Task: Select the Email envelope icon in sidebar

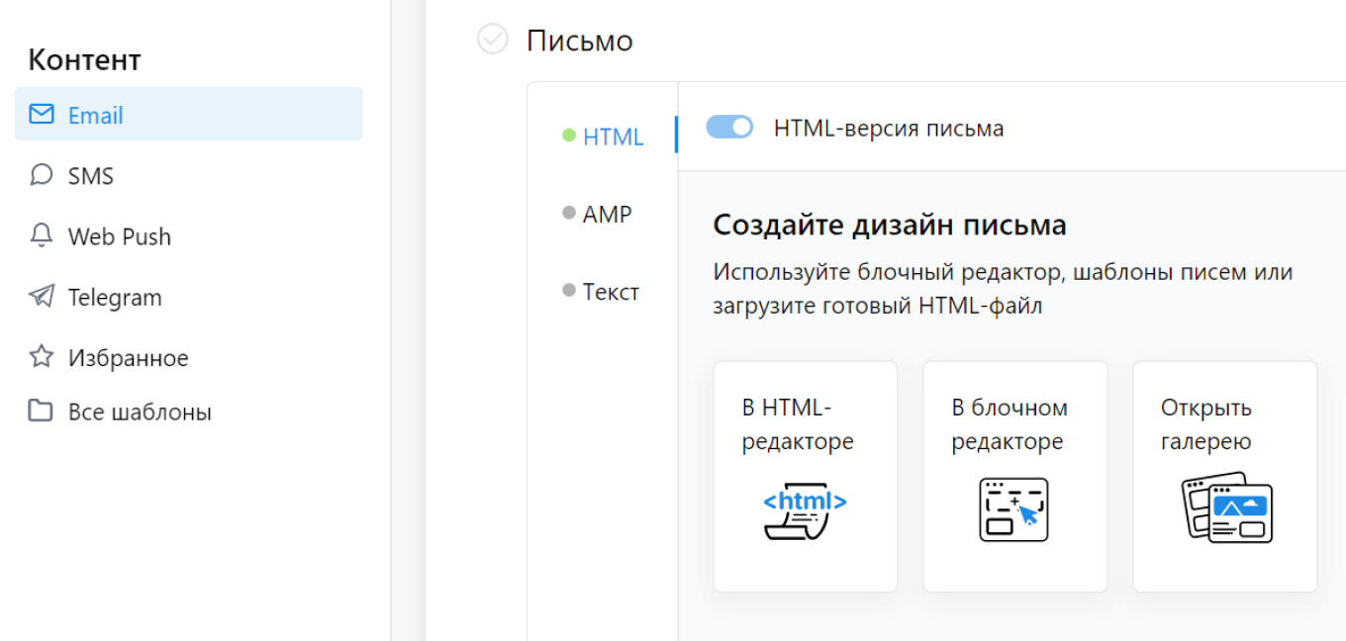Action: click(x=40, y=114)
